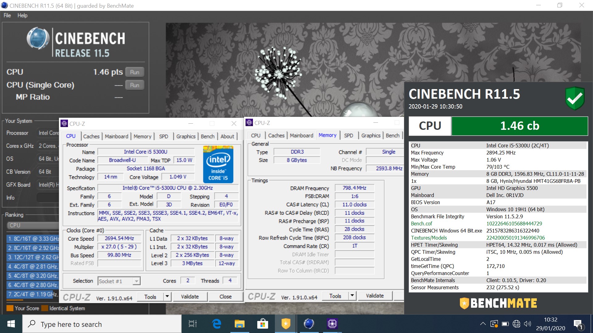593x333 pixels.
Task: Click the BenchMate logo at panel bottom
Action: pyautogui.click(x=498, y=303)
